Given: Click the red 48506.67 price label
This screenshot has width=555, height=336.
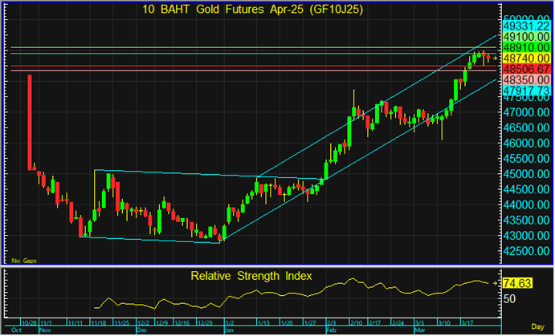Looking at the screenshot, I should pyautogui.click(x=526, y=70).
